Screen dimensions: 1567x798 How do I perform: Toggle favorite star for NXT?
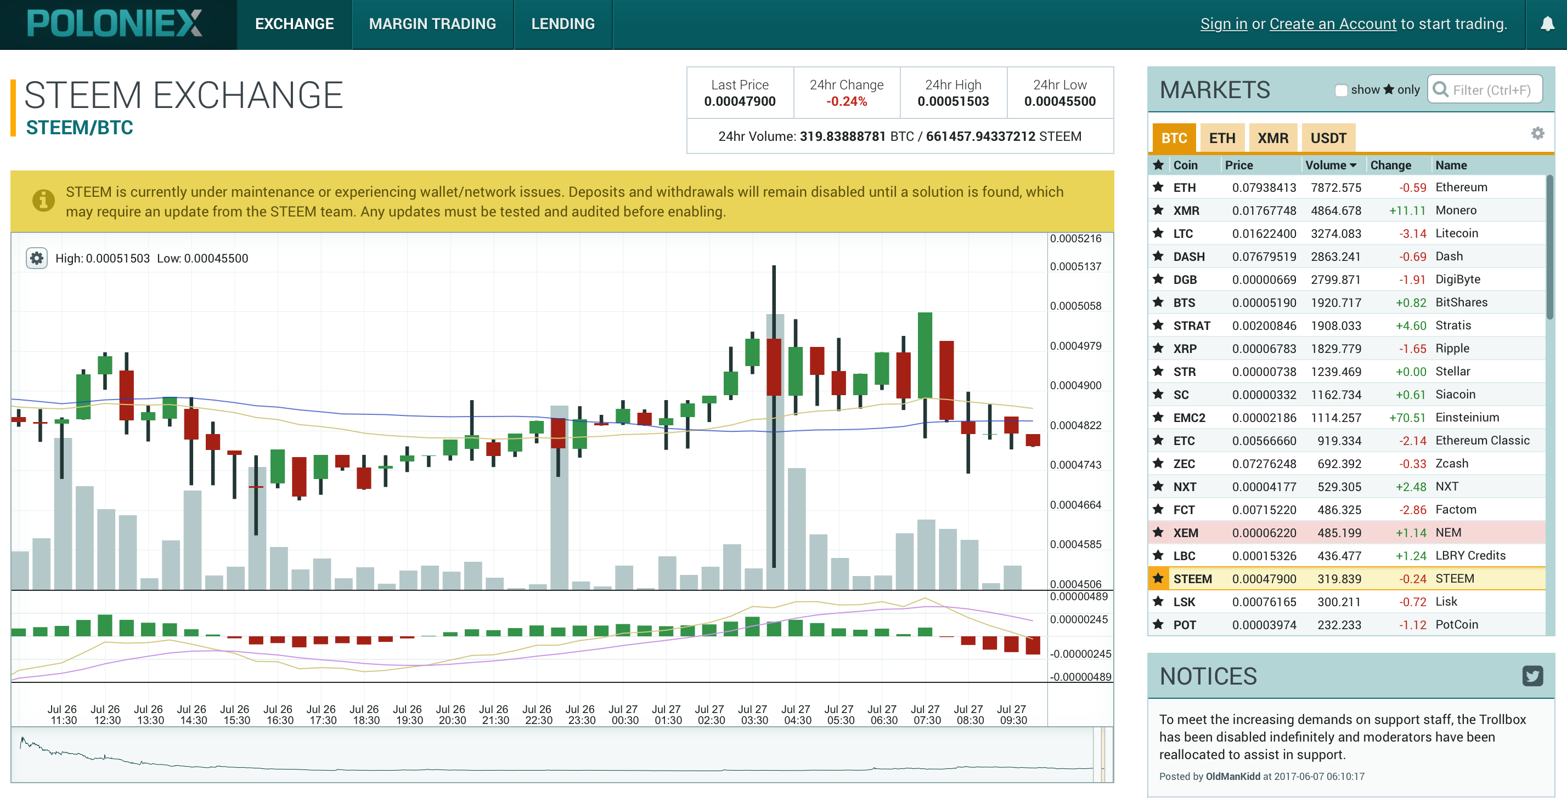point(1158,487)
